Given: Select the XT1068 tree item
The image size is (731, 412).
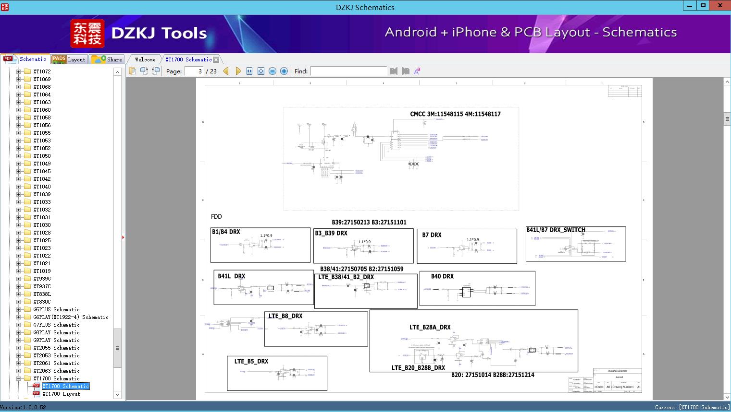Looking at the screenshot, I should [42, 87].
